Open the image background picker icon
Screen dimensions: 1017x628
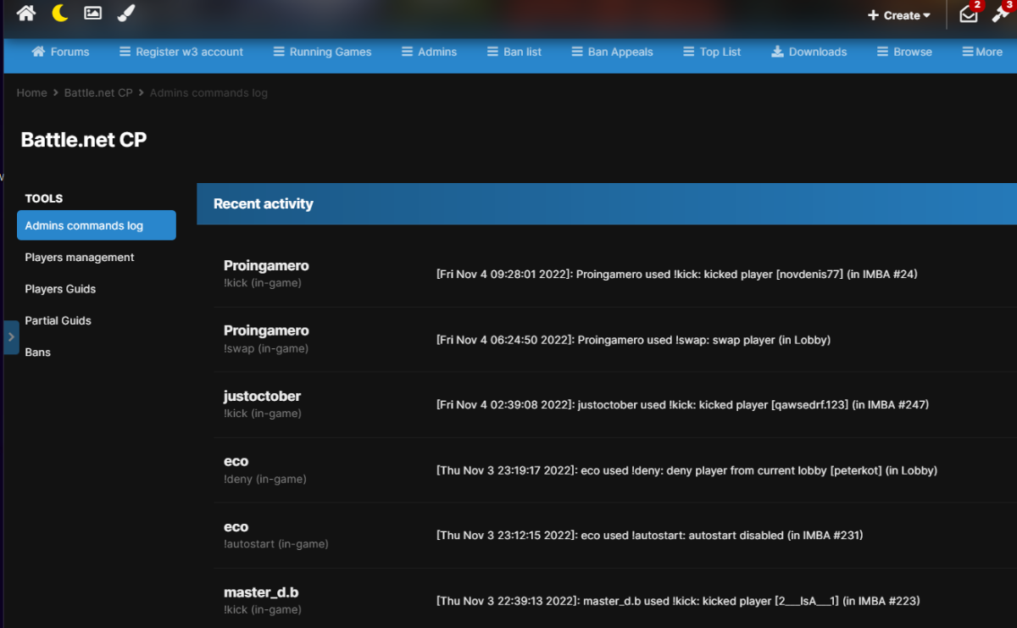pos(93,14)
